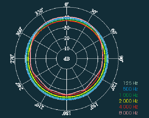Click the 90° angle label
The width and height of the screenshot is (149, 118).
(121, 59)
